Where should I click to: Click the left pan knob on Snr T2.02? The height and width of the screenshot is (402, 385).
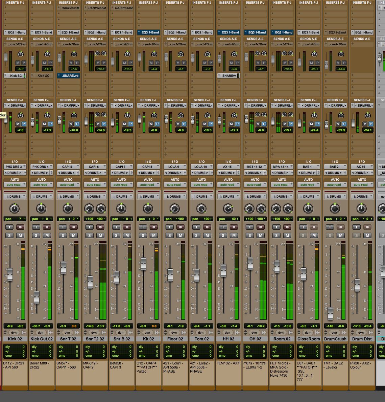click(x=89, y=209)
